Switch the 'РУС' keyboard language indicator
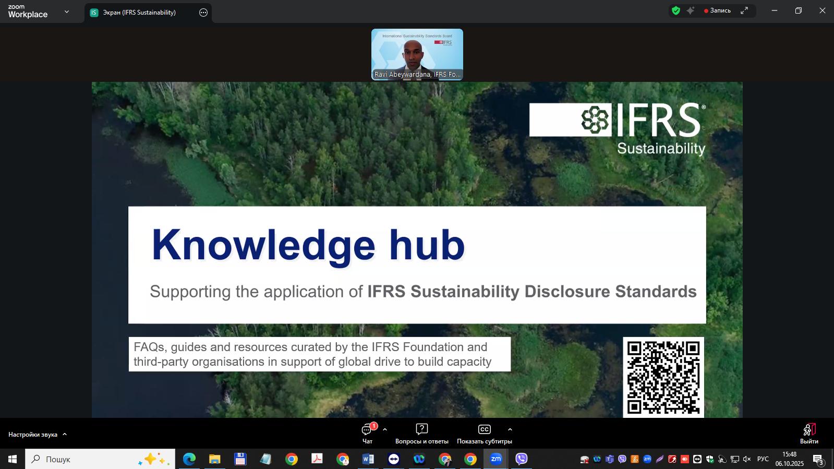The height and width of the screenshot is (469, 834). pyautogui.click(x=763, y=459)
